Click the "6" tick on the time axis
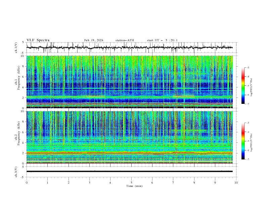This screenshot has width=266, height=205. pyautogui.click(x=152, y=183)
